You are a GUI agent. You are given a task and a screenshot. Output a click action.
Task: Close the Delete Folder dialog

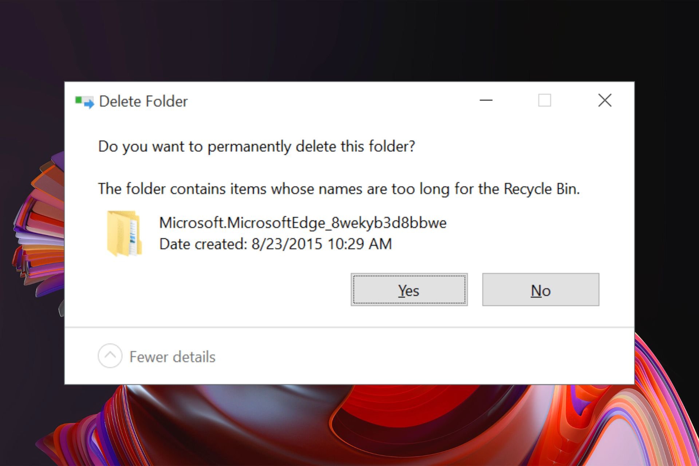(605, 100)
